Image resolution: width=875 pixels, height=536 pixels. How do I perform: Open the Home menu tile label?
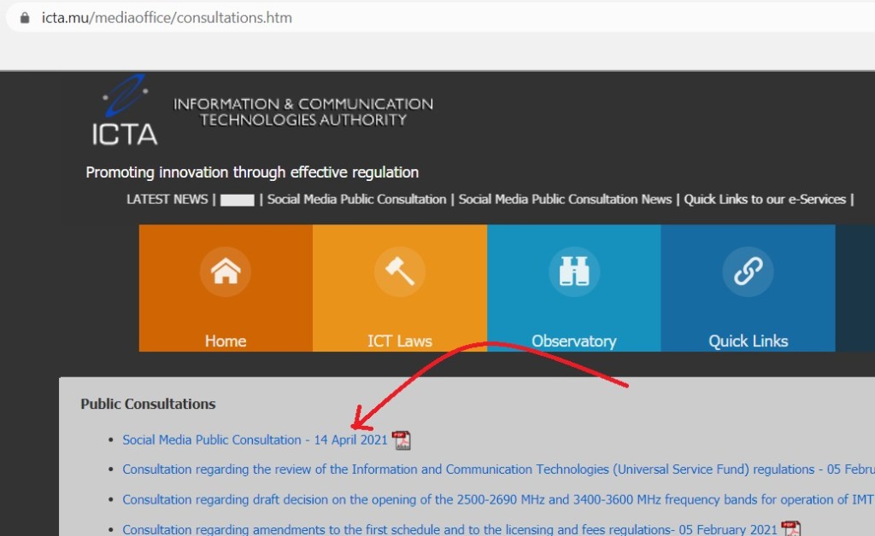[226, 341]
